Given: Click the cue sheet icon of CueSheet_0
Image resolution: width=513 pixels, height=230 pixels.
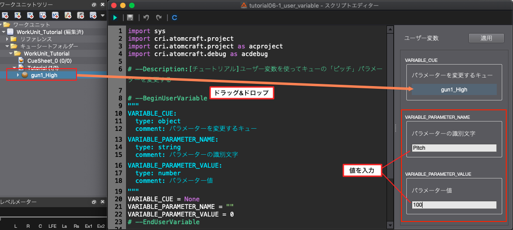Looking at the screenshot, I should [x=21, y=61].
